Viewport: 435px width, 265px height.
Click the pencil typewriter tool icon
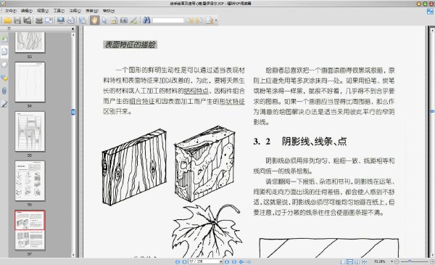133,20
